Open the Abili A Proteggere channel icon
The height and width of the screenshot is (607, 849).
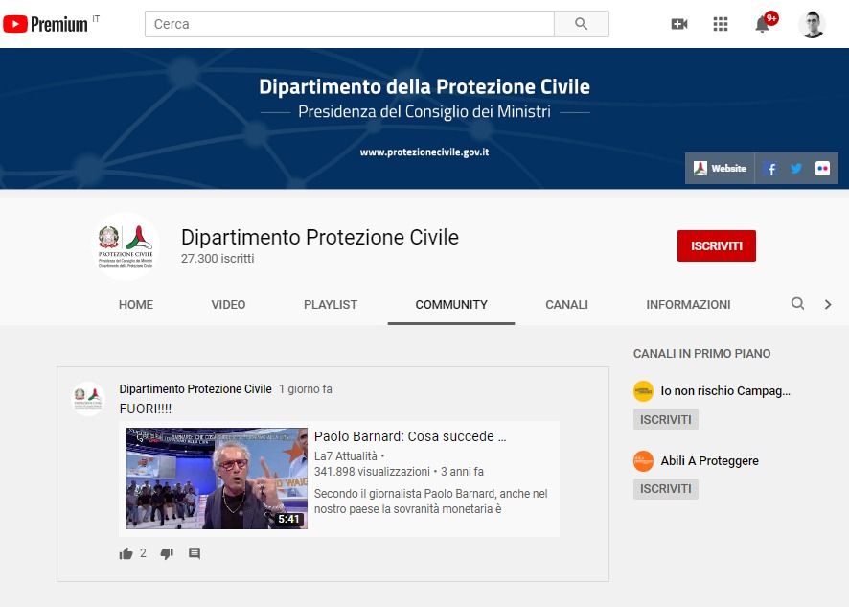pos(643,461)
